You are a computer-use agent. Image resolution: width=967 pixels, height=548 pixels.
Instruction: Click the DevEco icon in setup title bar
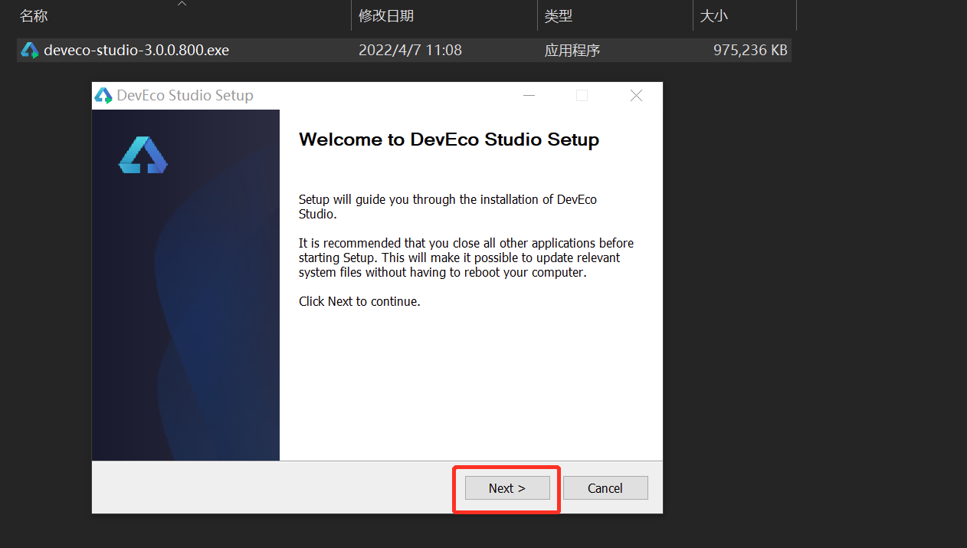click(x=103, y=96)
